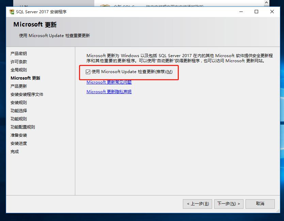Select the 准备安装 step in sidebar
The height and width of the screenshot is (221, 284).
(19, 135)
